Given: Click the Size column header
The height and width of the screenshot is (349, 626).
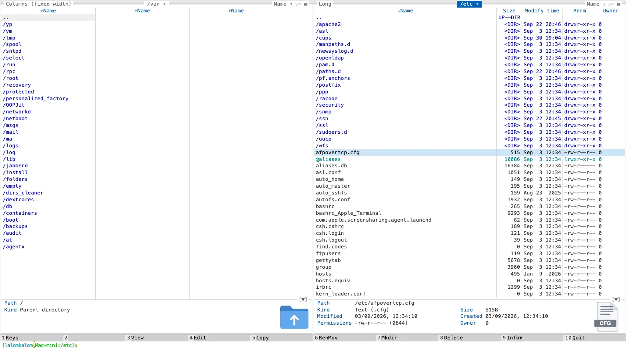Looking at the screenshot, I should [509, 11].
